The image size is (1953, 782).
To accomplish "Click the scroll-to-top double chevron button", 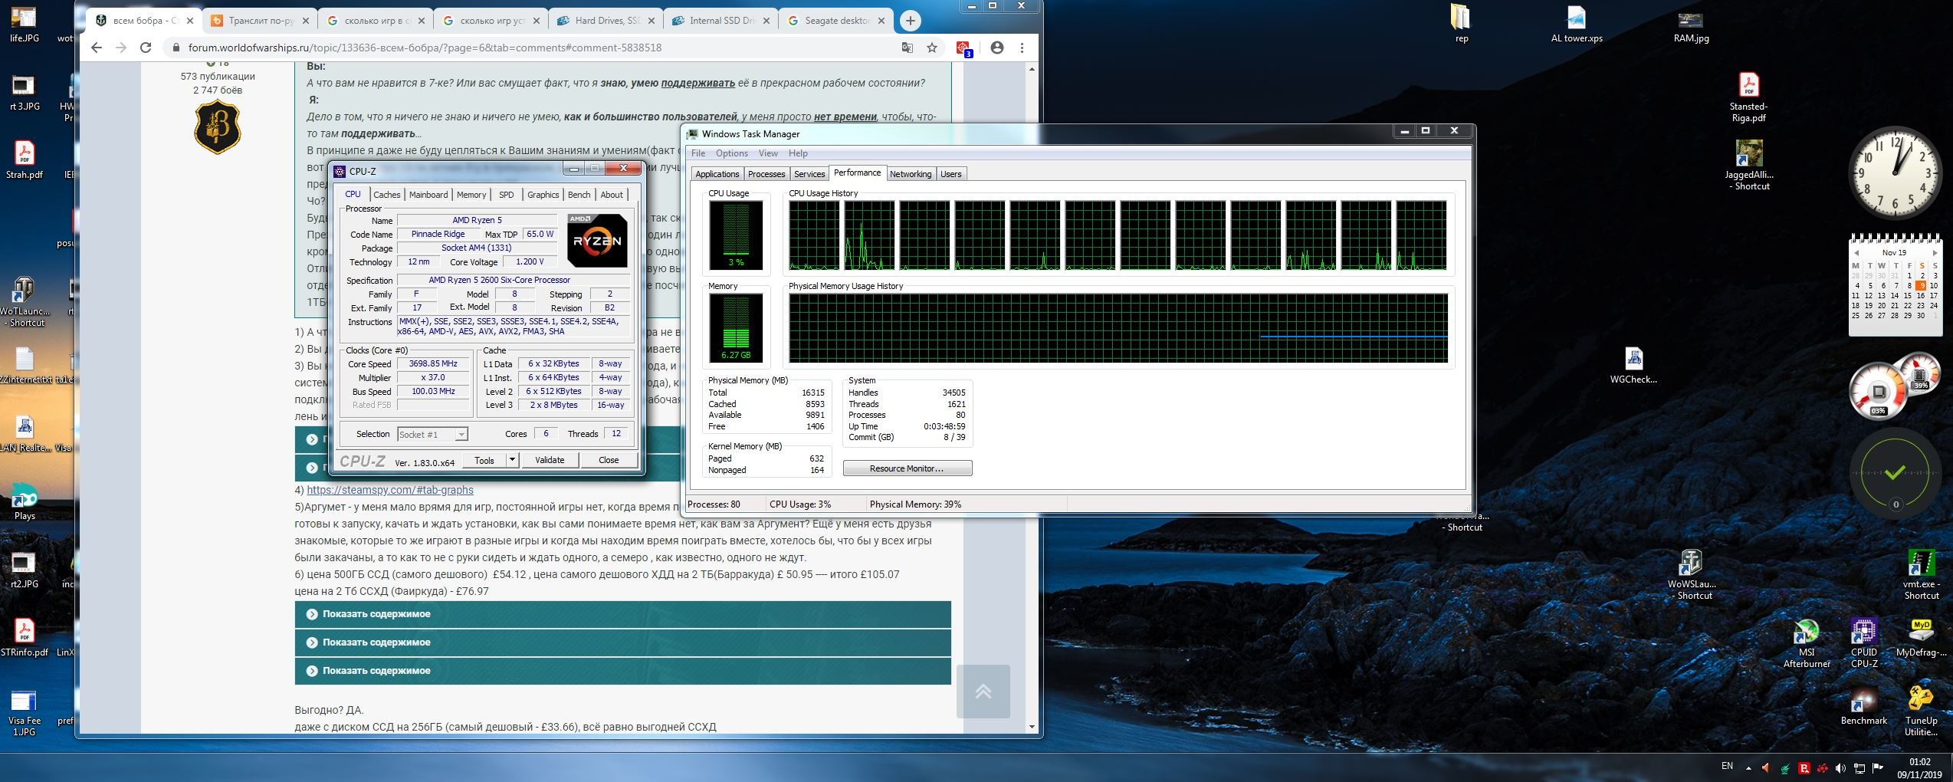I will click(983, 692).
